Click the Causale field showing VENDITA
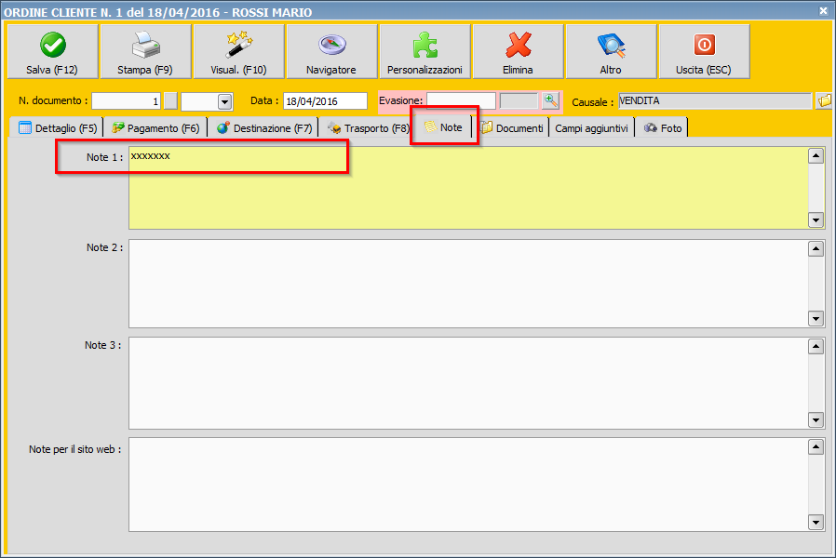836x558 pixels. tap(715, 100)
